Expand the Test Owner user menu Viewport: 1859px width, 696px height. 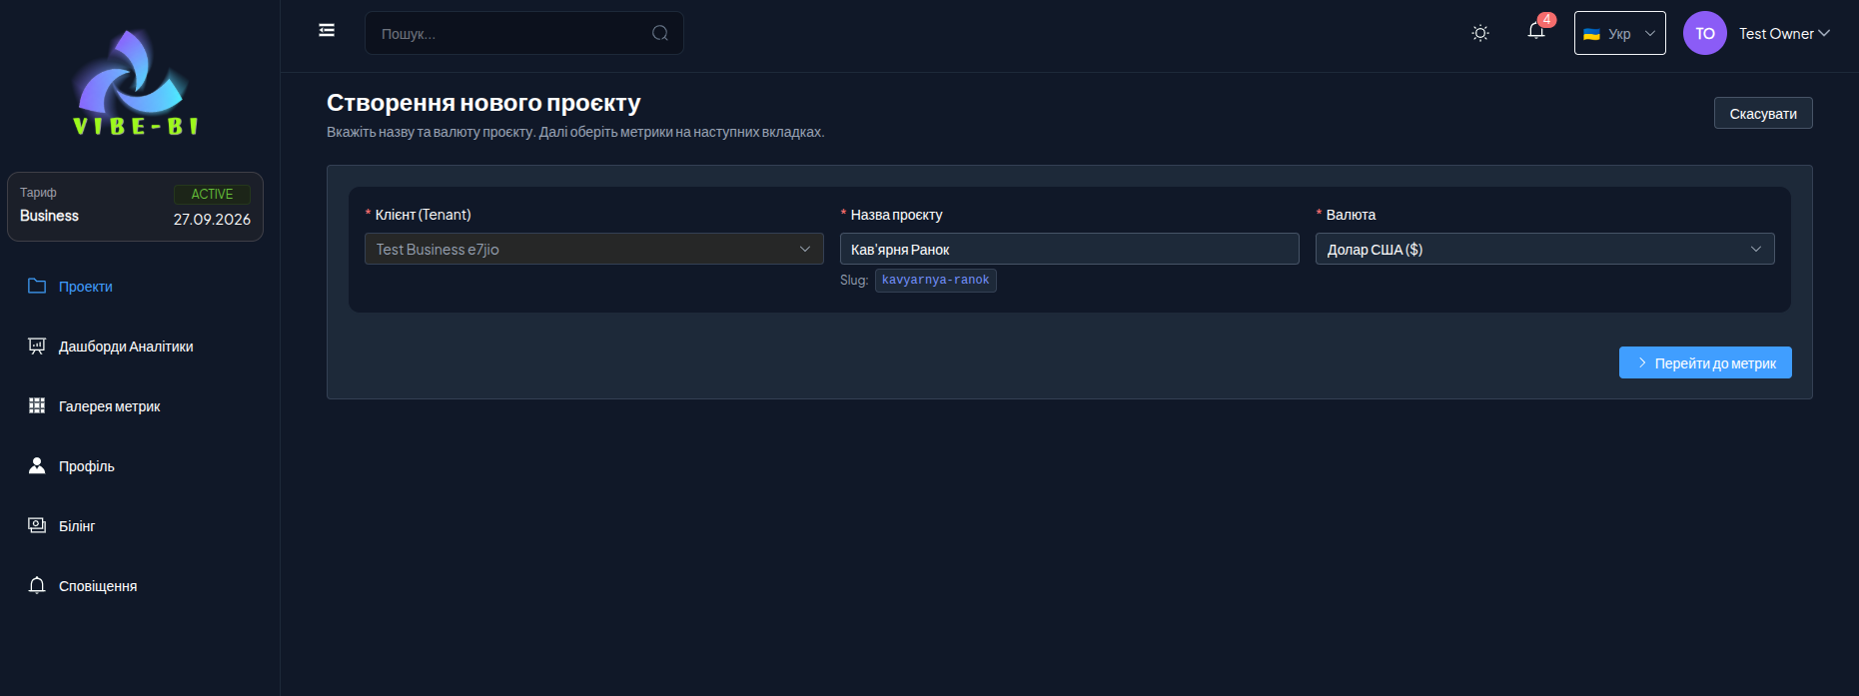(1784, 33)
